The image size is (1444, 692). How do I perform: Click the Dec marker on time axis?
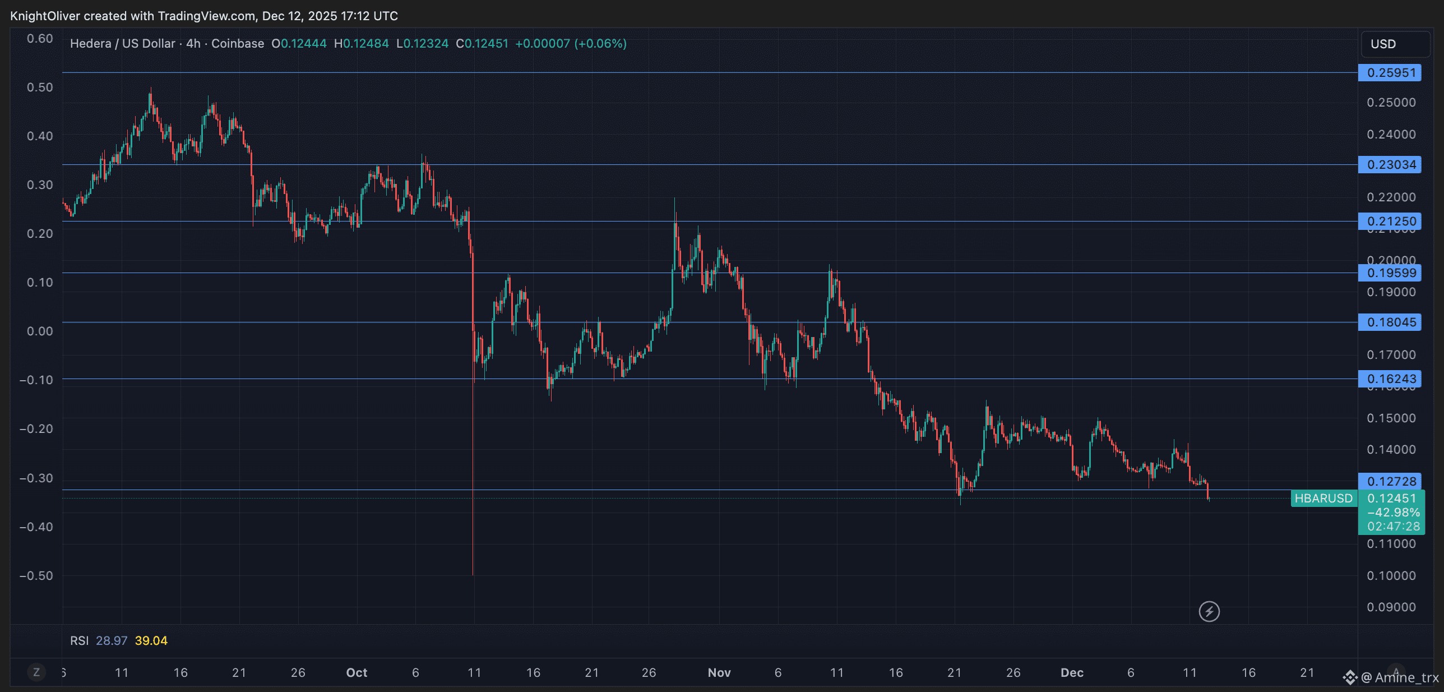tap(1072, 672)
